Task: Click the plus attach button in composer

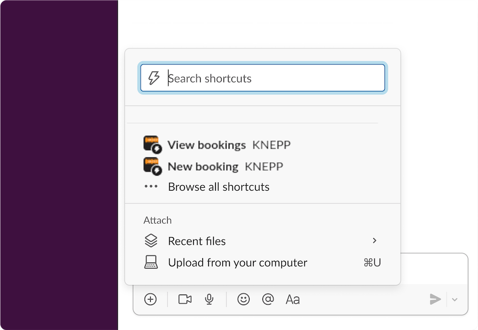Action: coord(150,299)
